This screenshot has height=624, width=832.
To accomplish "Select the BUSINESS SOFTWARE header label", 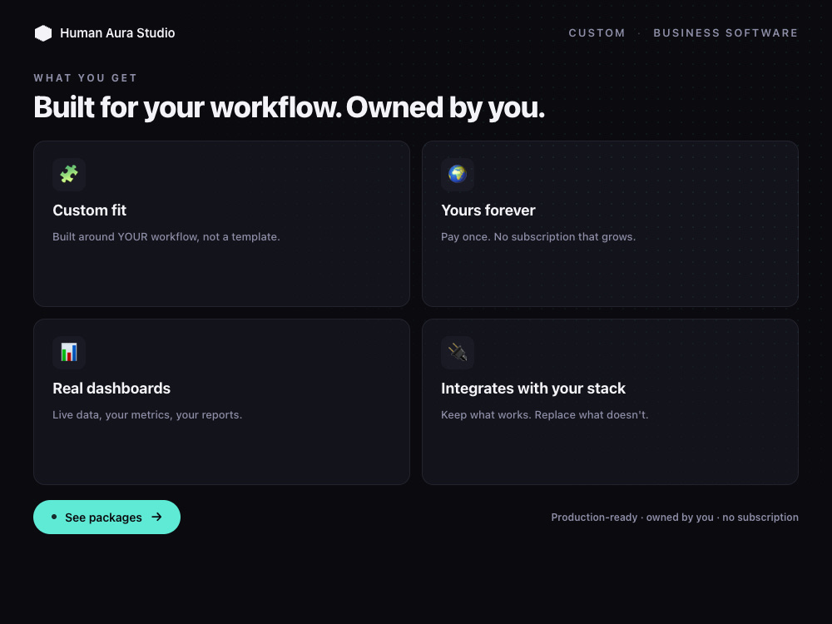I will tap(726, 33).
